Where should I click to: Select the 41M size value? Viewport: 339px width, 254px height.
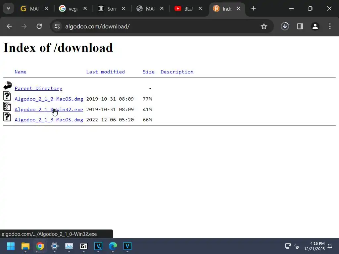(147, 109)
